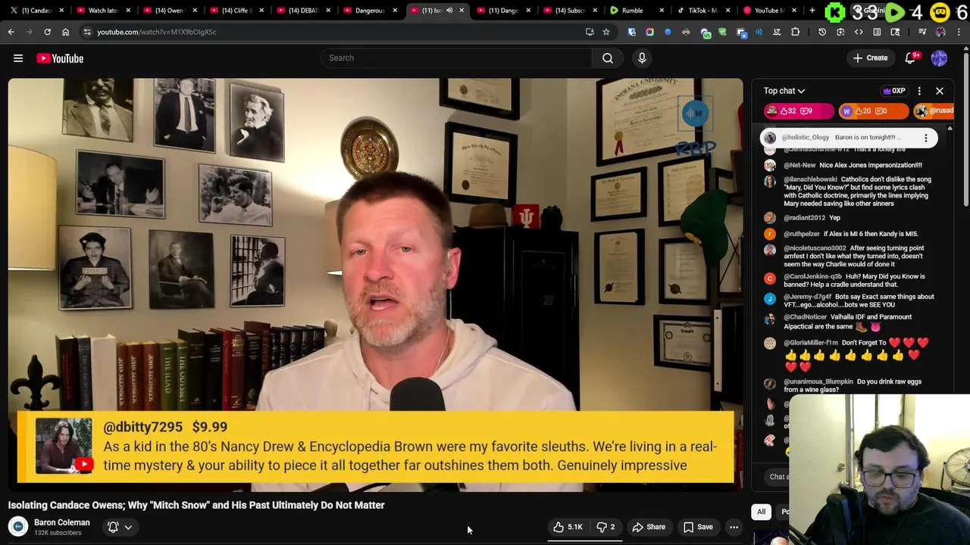Open a new browser tab
The width and height of the screenshot is (970, 545).
coord(812,11)
